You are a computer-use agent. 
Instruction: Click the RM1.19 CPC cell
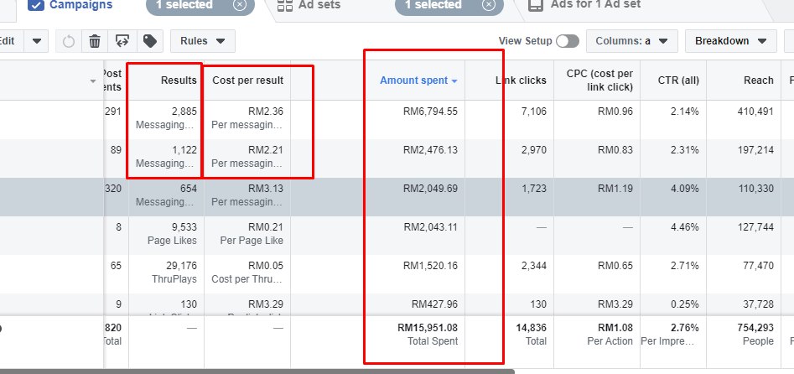click(615, 188)
